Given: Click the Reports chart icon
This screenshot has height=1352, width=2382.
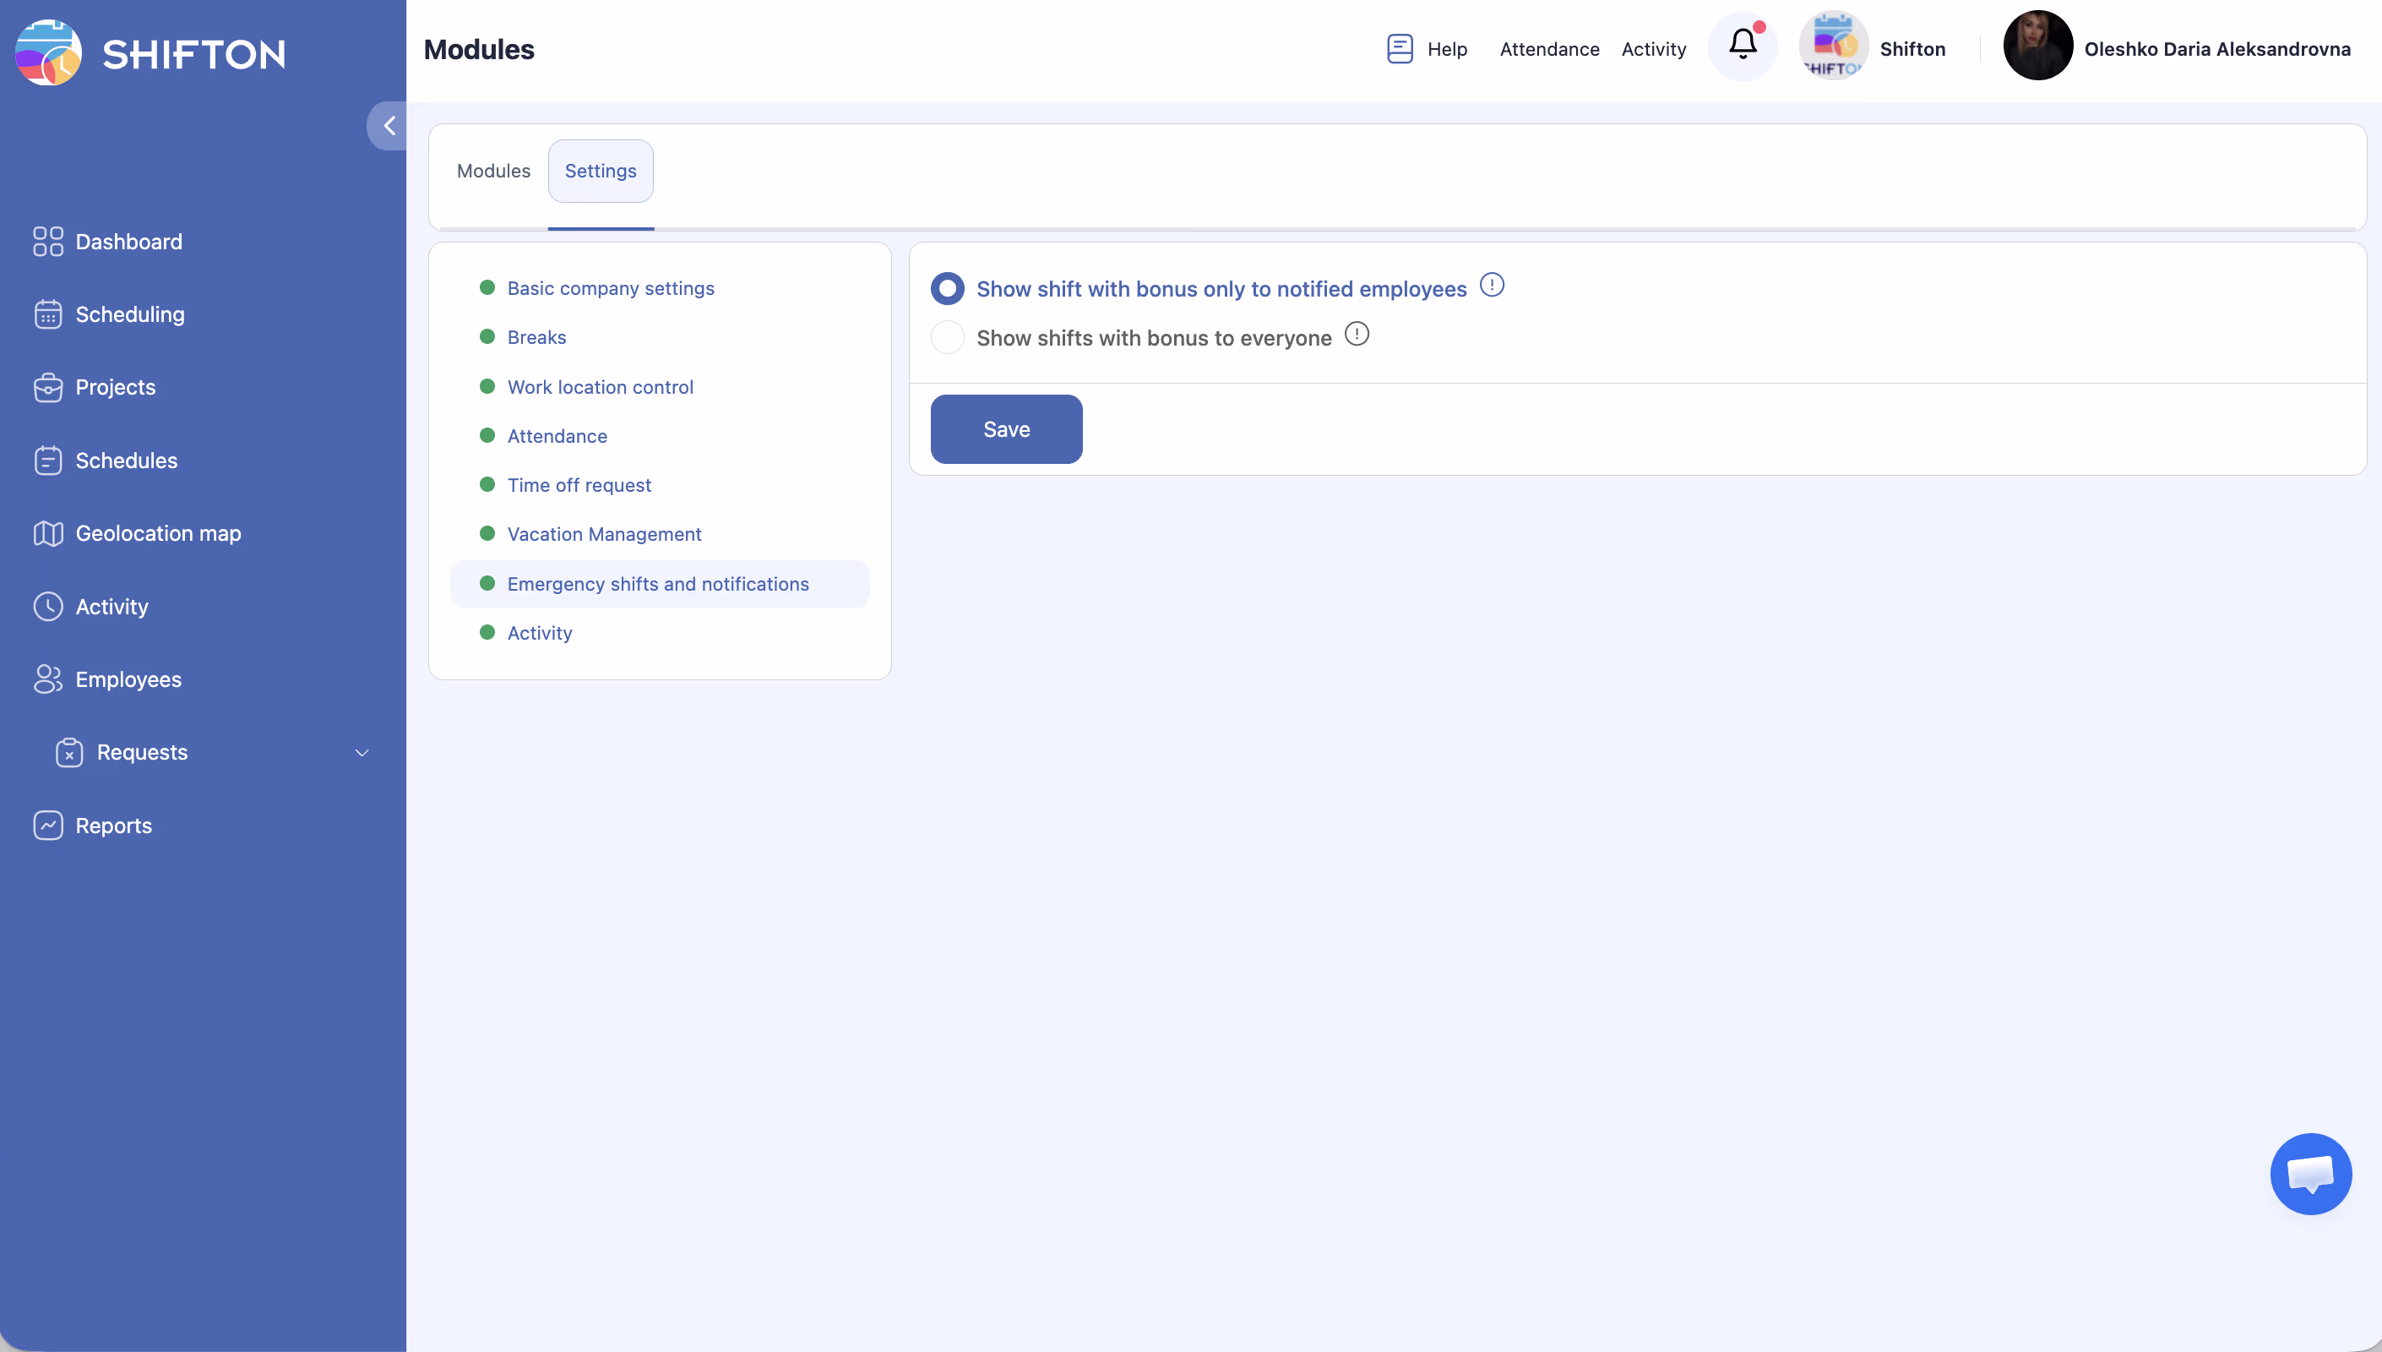Looking at the screenshot, I should [47, 826].
